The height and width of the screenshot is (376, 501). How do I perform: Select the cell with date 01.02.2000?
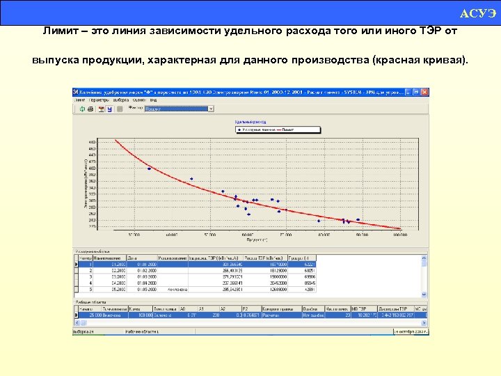[x=142, y=270]
